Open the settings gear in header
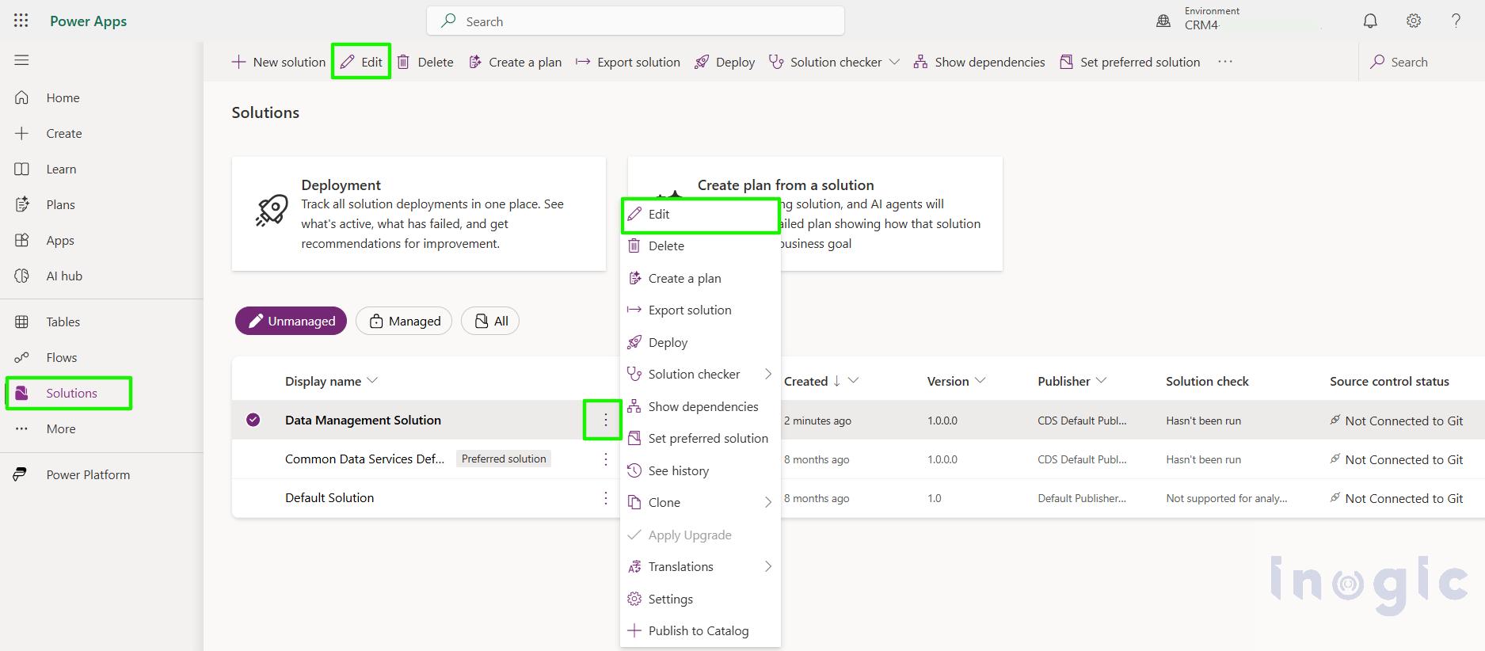Image resolution: width=1485 pixels, height=651 pixels. click(x=1414, y=21)
